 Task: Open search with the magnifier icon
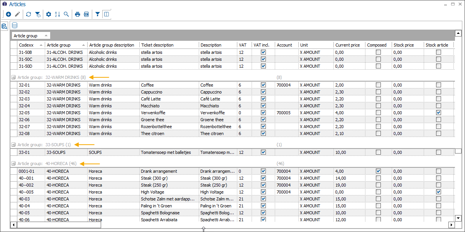pyautogui.click(x=66, y=14)
